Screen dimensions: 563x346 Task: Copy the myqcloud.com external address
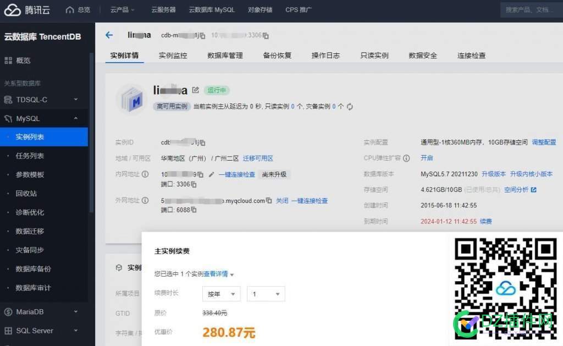[269, 200]
